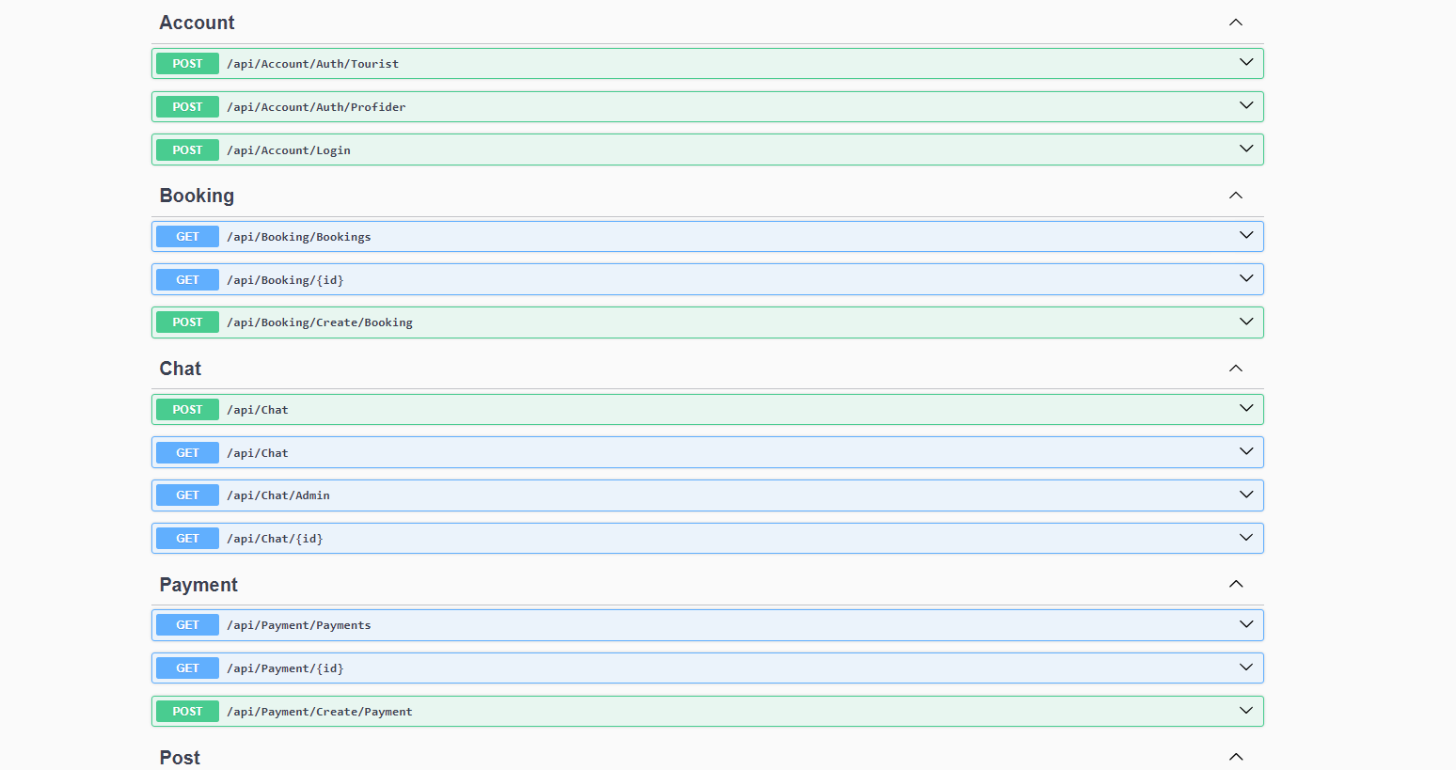Click the Post section heading
The width and height of the screenshot is (1456, 770).
pyautogui.click(x=180, y=758)
